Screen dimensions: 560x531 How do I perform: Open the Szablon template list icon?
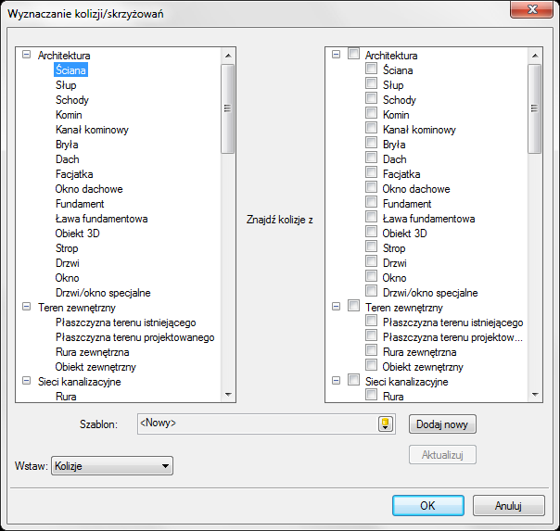point(386,424)
